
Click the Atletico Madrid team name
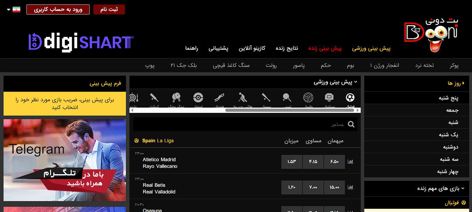[159, 159]
